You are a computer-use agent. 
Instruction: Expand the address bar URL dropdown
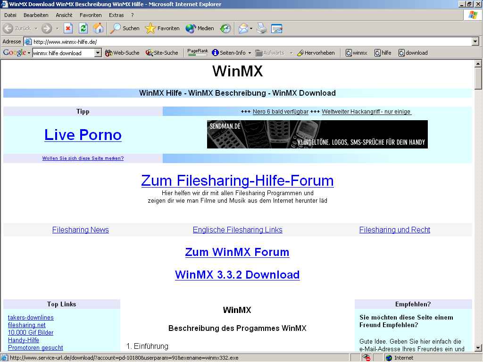[x=475, y=41]
